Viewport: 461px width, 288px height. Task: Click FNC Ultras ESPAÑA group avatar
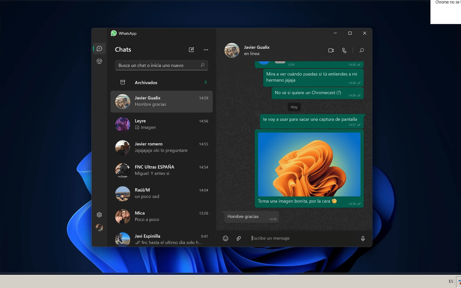click(x=123, y=171)
